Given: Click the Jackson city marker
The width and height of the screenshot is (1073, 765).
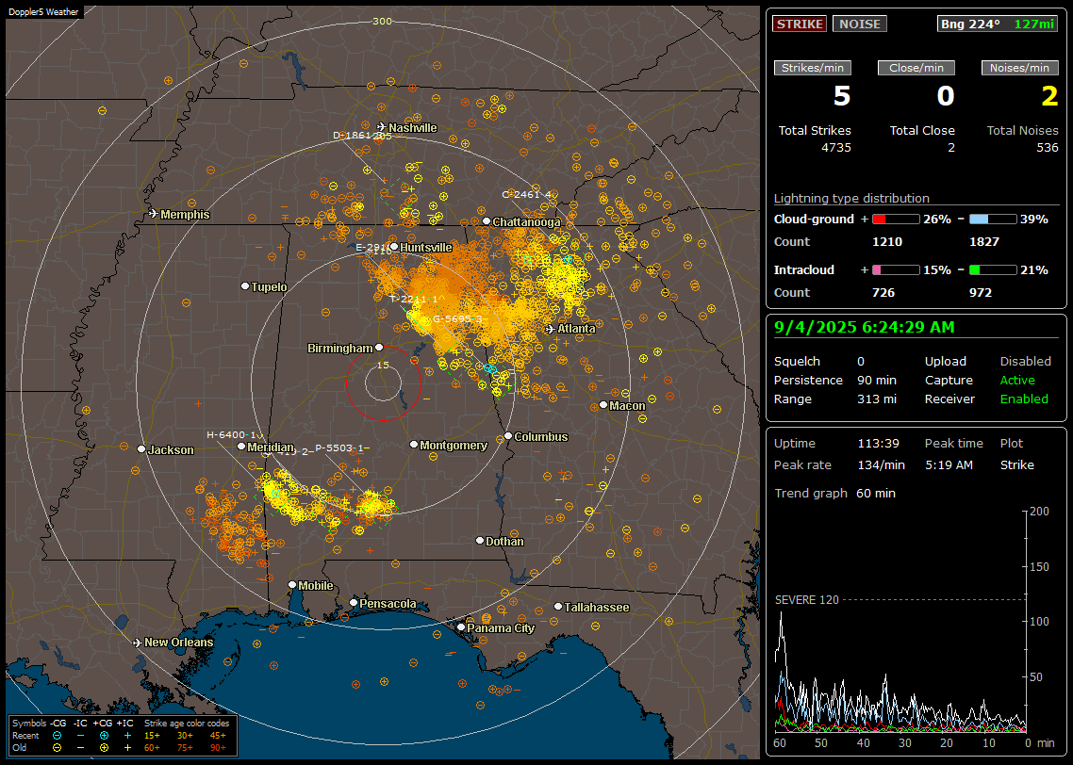Looking at the screenshot, I should [141, 449].
